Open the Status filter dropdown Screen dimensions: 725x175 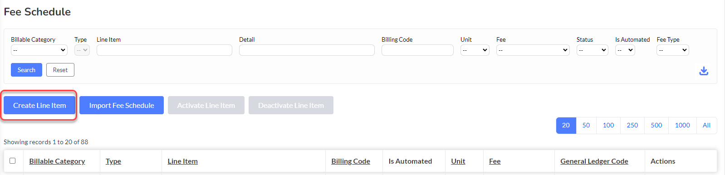point(592,50)
